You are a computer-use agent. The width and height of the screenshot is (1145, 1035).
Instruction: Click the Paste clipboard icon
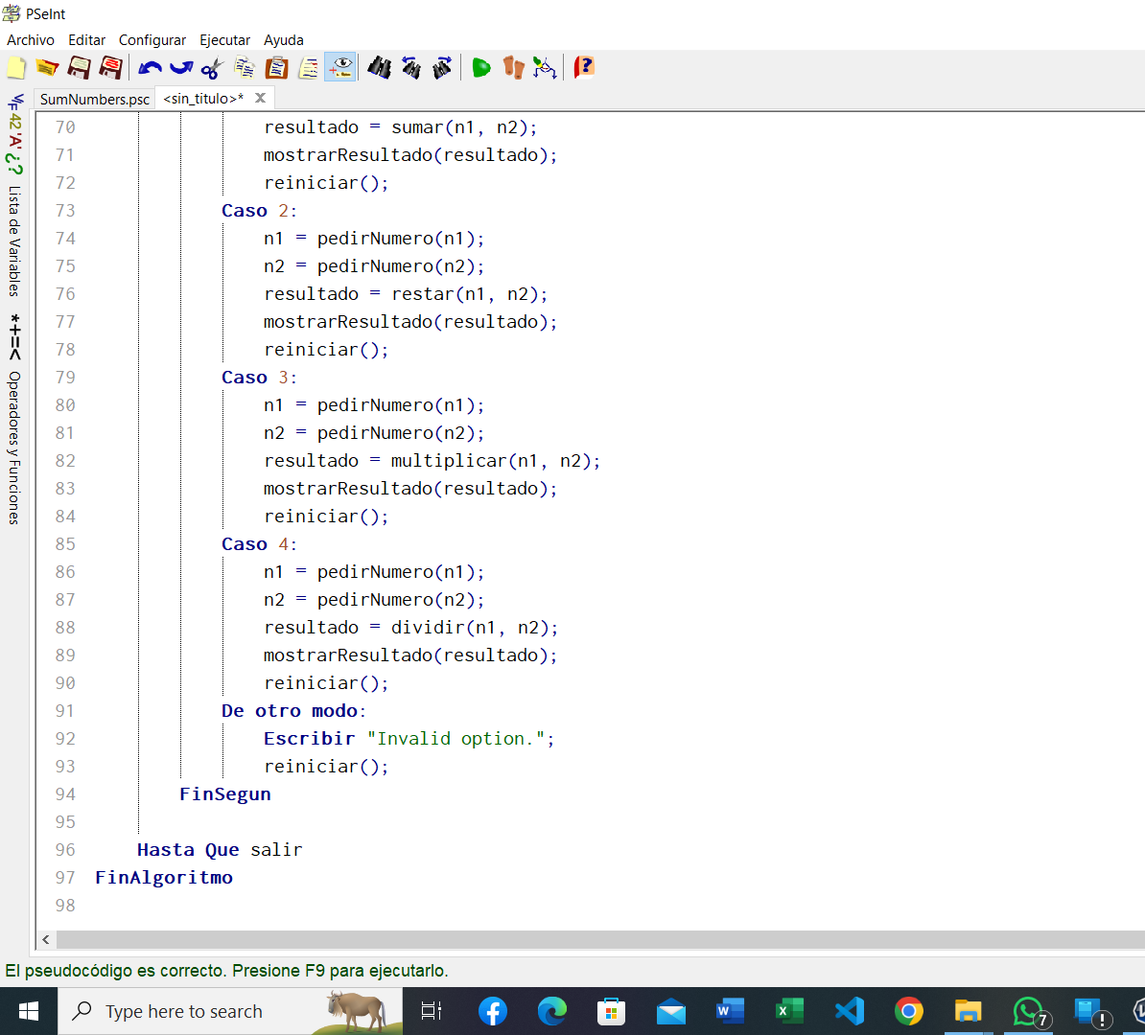coord(277,68)
